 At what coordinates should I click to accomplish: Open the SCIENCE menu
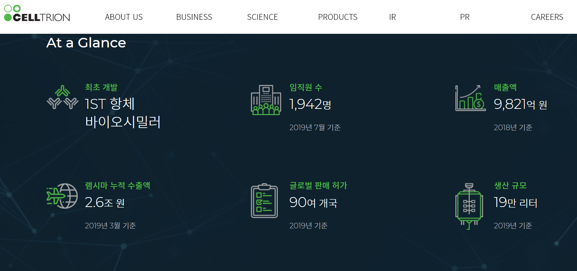[x=262, y=17]
